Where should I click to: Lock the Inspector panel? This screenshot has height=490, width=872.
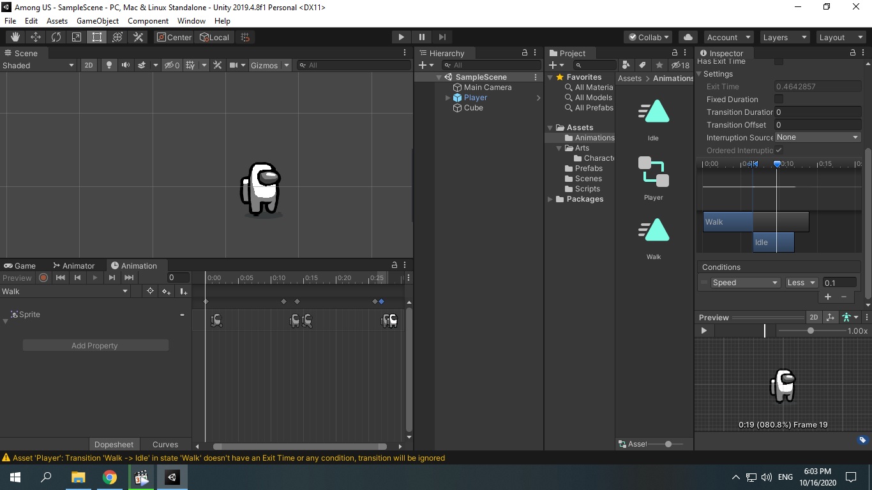tap(853, 53)
